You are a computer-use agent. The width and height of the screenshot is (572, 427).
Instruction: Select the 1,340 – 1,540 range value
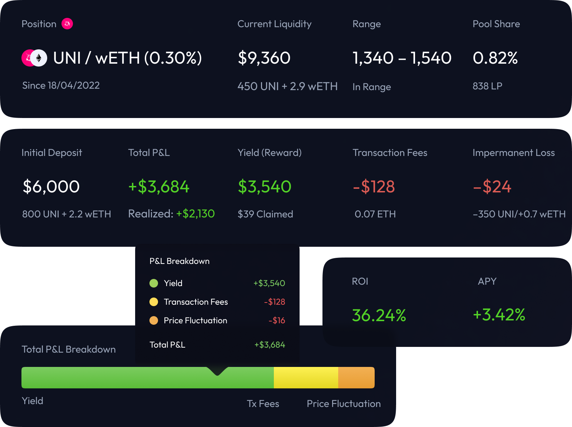click(402, 58)
